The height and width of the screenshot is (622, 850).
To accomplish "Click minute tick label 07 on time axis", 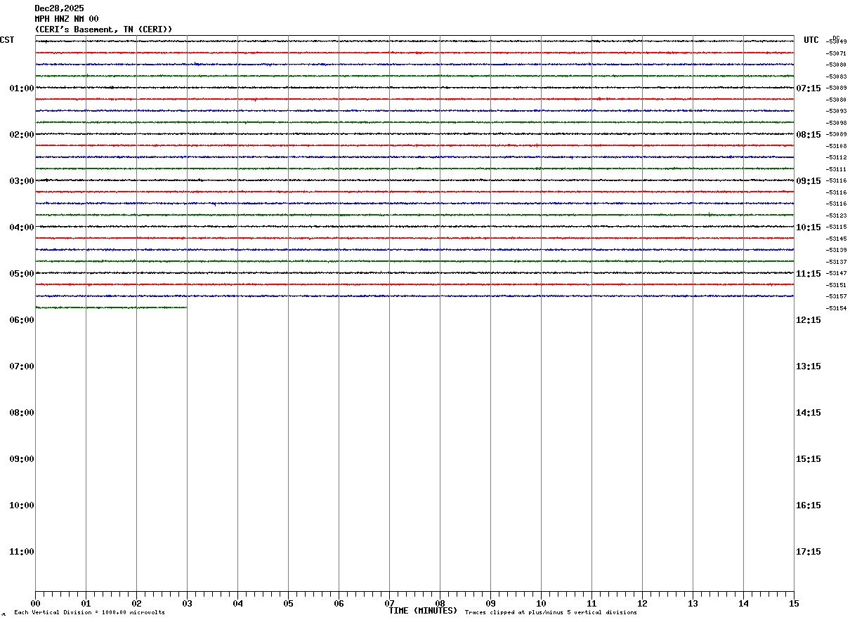I will 389,604.
